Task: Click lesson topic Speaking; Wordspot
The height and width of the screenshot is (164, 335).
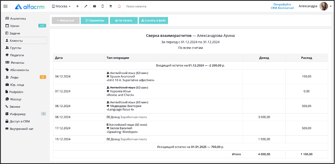Action: pyautogui.click(x=122, y=132)
